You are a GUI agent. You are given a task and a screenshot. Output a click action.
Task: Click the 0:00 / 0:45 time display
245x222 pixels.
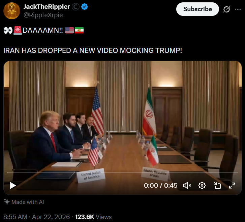coord(160,186)
